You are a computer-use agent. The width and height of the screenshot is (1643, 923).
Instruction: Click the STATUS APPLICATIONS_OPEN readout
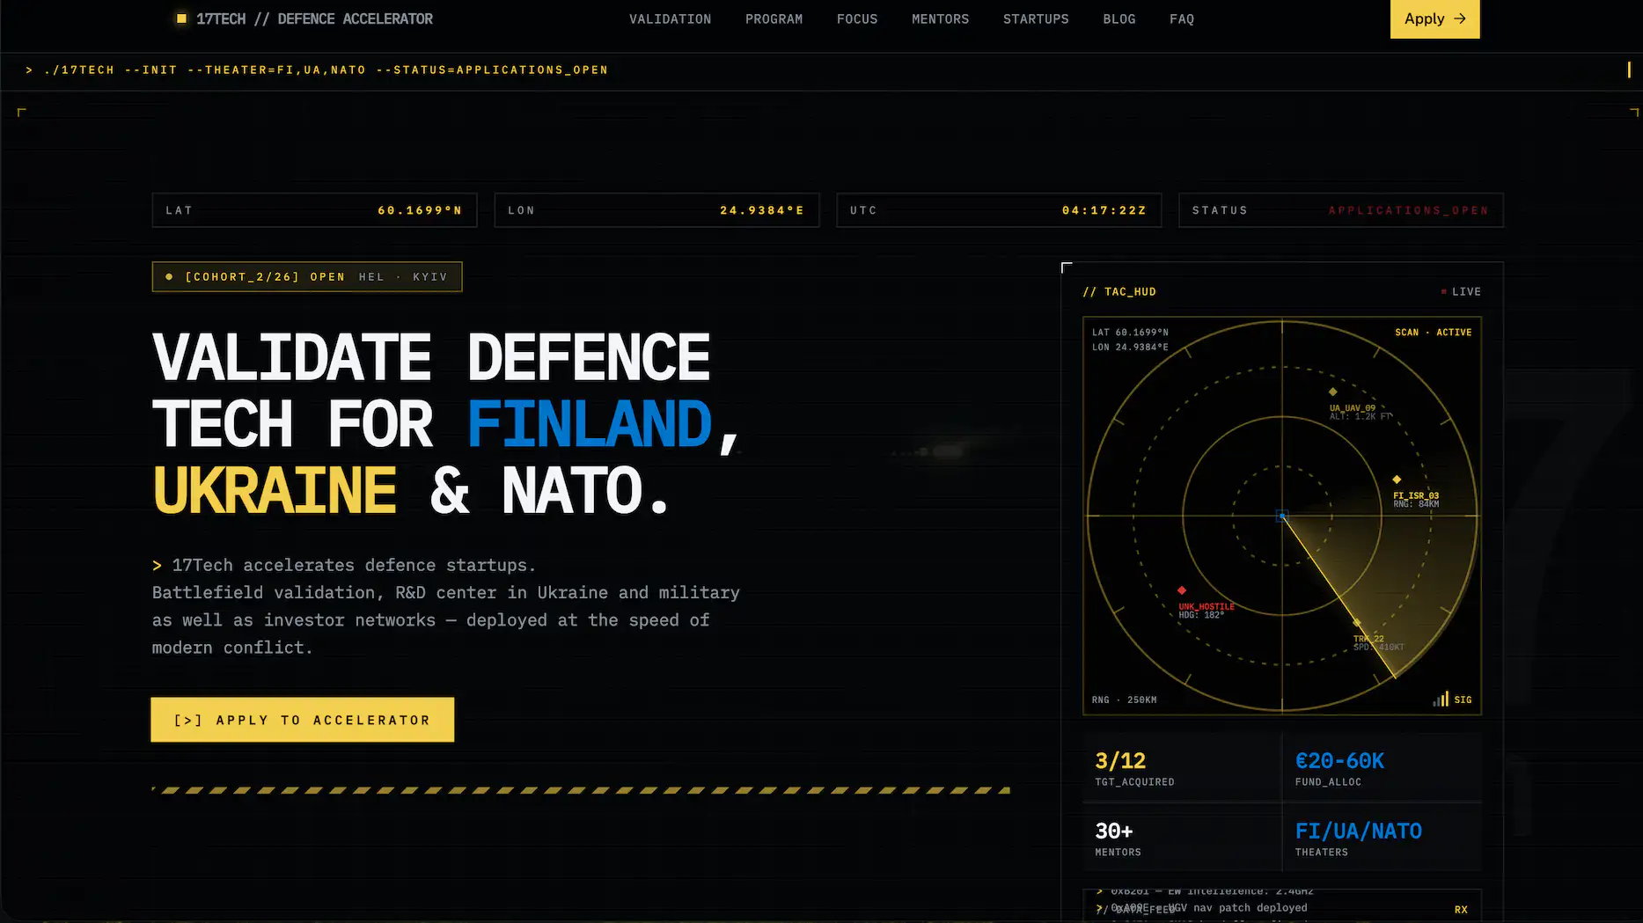tap(1341, 210)
